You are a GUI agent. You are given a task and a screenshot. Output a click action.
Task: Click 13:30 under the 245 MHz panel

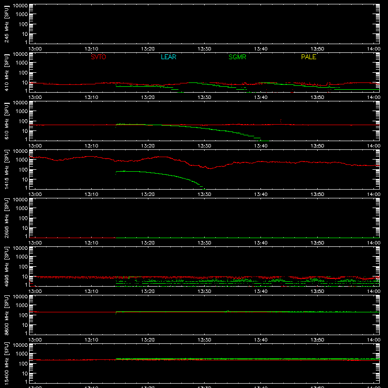204,49
